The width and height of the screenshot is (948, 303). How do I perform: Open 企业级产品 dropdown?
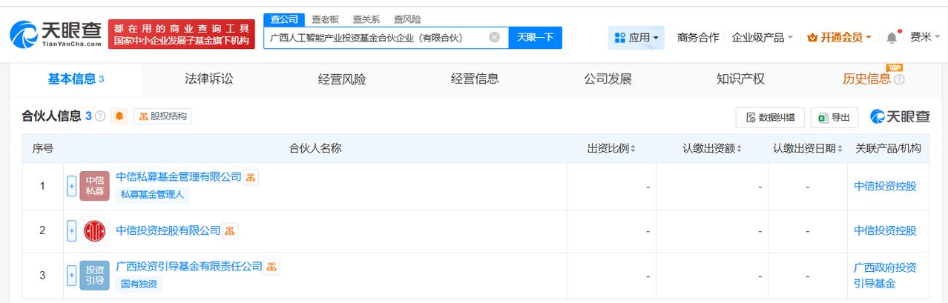(762, 37)
